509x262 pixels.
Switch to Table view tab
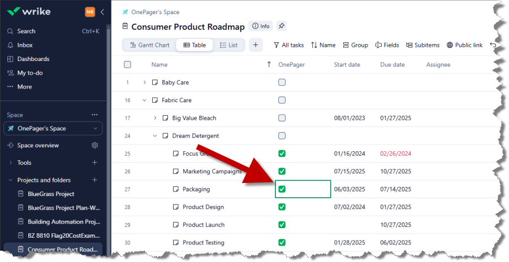(195, 45)
